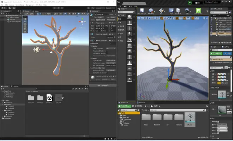233x141 pixels.
Task: Click the Marketplace icon in Unreal toolbar
Action: point(178,11)
